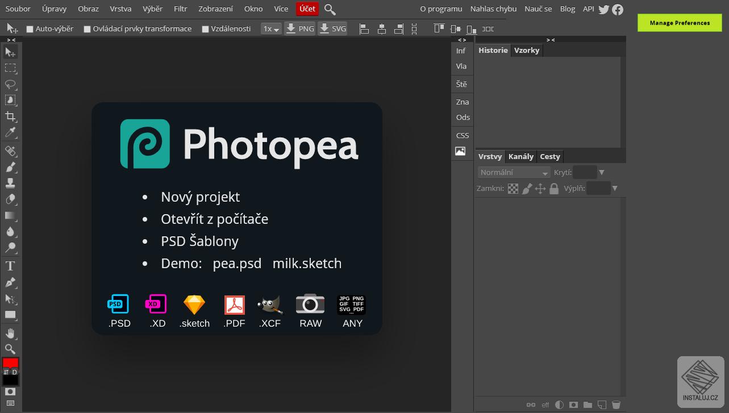Select the Zoom tool in toolbar

(x=10, y=349)
